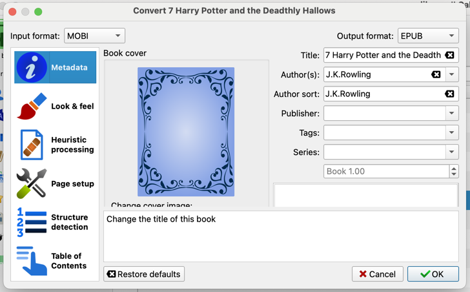The height and width of the screenshot is (292, 470).
Task: Expand the Tags dropdown
Action: point(451,133)
